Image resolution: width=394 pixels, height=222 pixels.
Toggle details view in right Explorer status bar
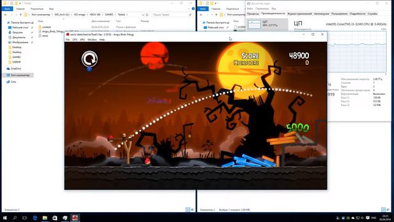[384, 210]
